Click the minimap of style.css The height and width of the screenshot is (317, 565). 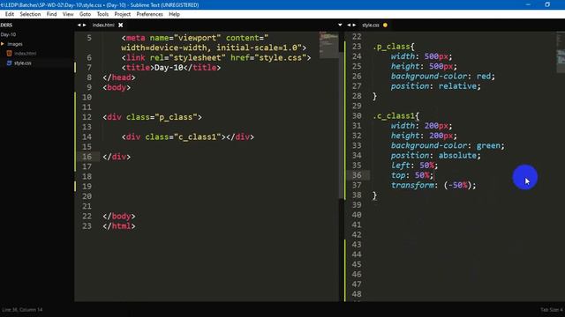pos(561,54)
